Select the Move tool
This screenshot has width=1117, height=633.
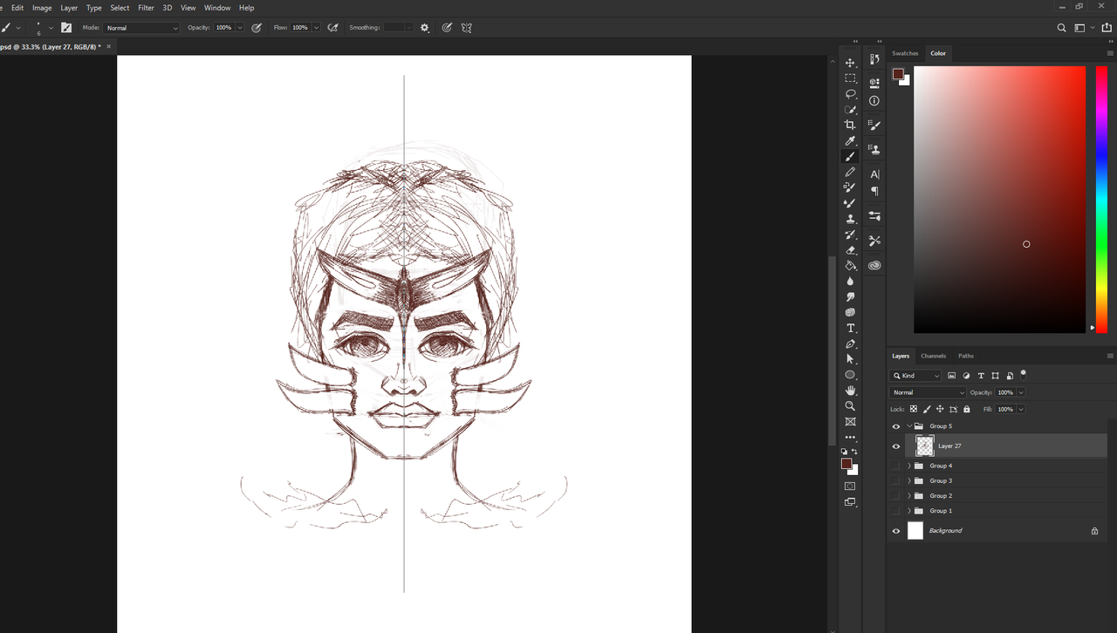(x=850, y=63)
